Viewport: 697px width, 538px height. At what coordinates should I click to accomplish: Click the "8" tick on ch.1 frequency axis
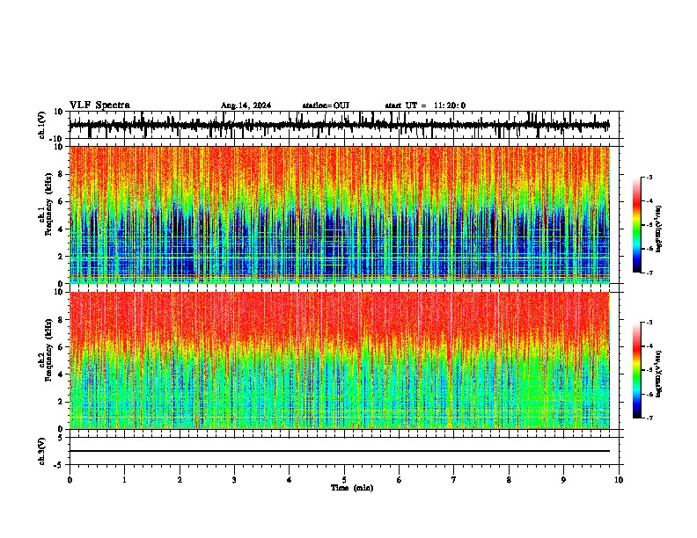[x=61, y=174]
